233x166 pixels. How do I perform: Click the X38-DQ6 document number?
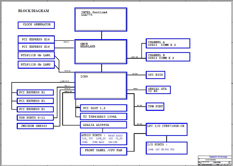[x=217, y=162]
